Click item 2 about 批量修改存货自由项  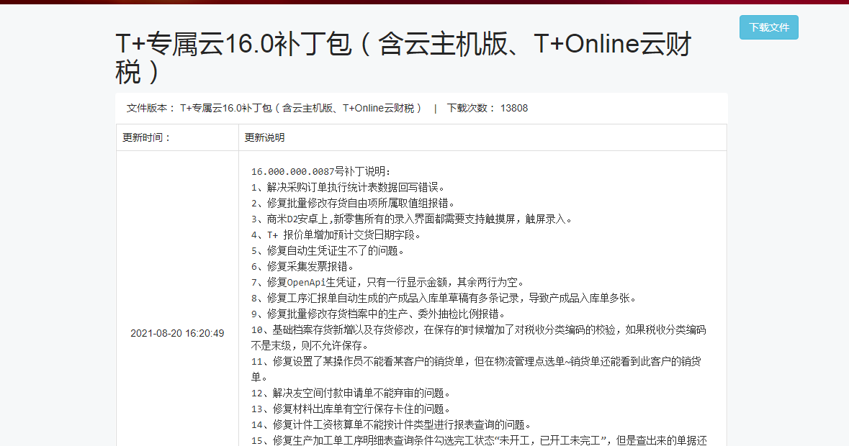coord(353,203)
